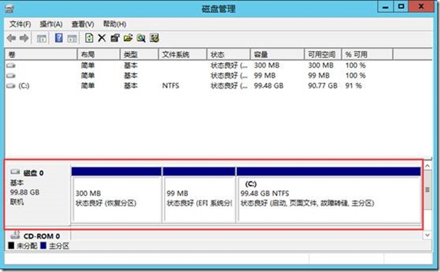Click the Forward arrow toolbar icon
The height and width of the screenshot is (272, 440).
[24, 38]
